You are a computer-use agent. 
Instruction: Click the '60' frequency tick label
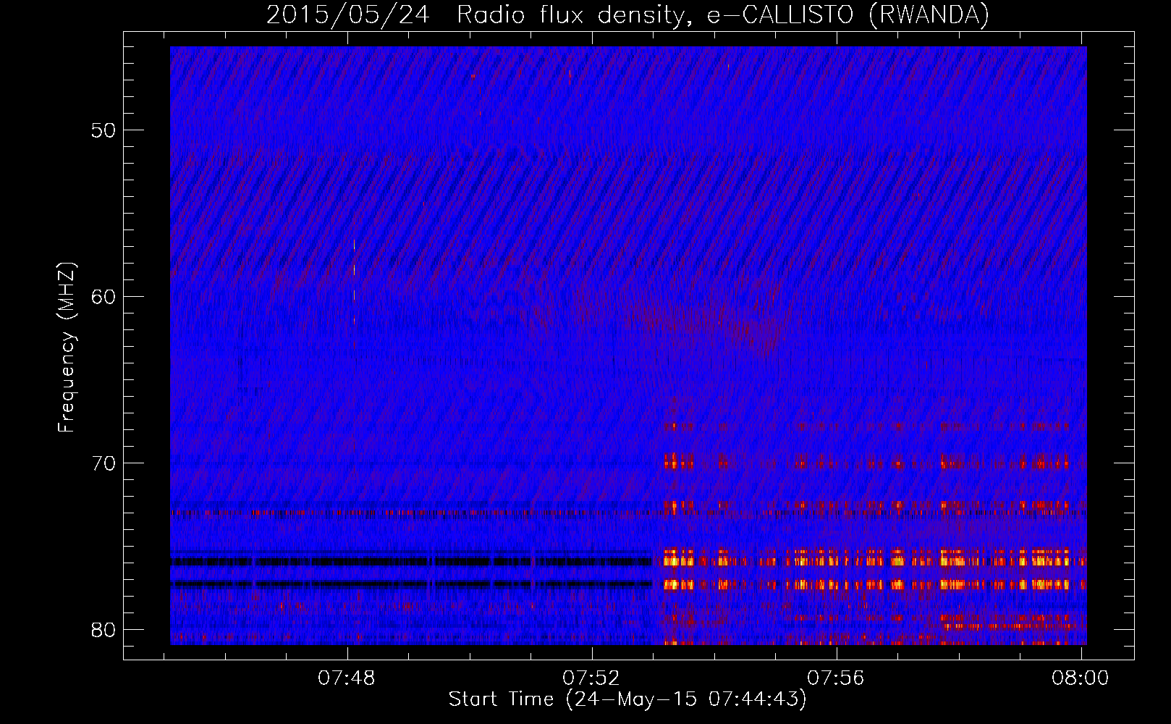[103, 297]
